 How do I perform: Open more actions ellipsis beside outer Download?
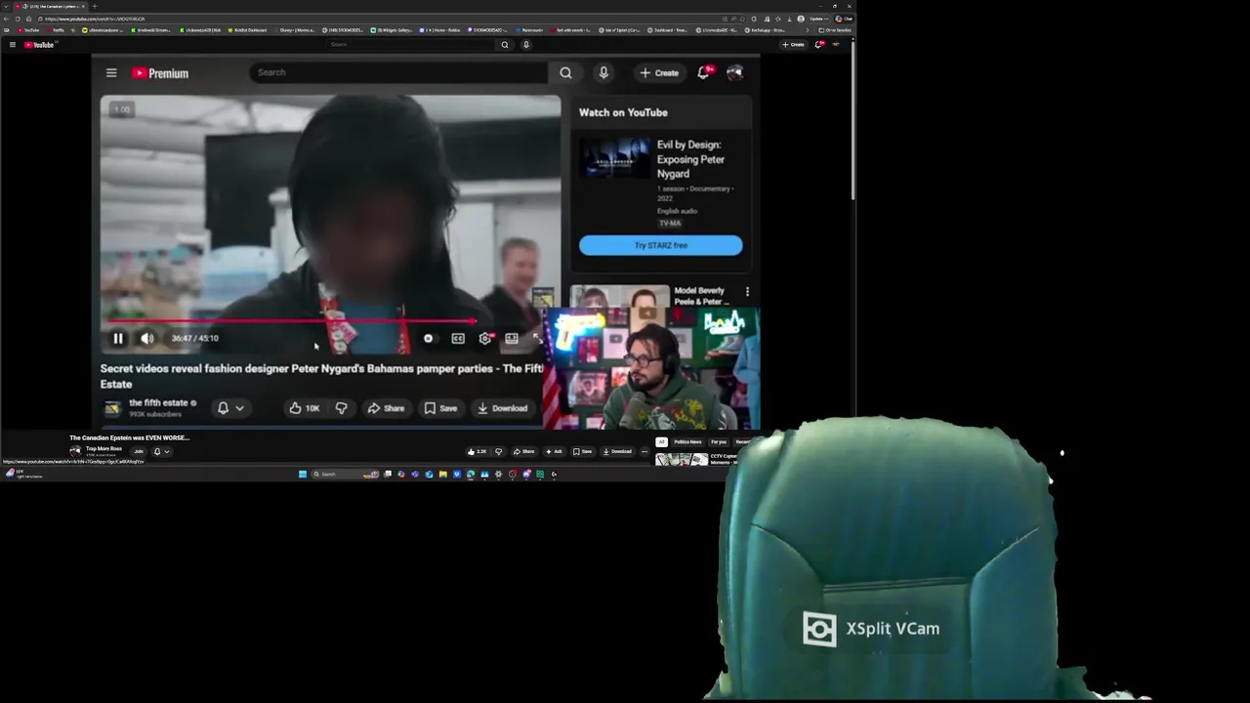click(x=644, y=451)
